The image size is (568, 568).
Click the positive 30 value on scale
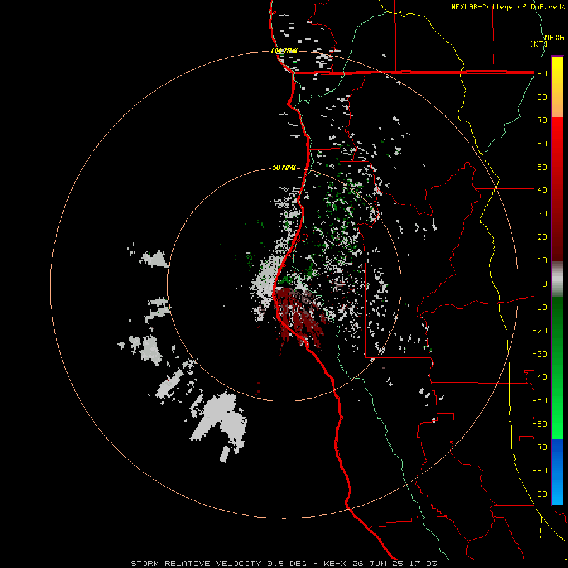pyautogui.click(x=542, y=214)
